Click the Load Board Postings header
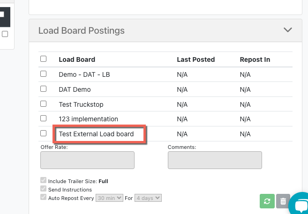Viewport: 308px width, 214px height. click(x=81, y=30)
